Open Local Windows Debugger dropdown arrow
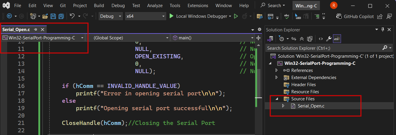 click(230, 16)
